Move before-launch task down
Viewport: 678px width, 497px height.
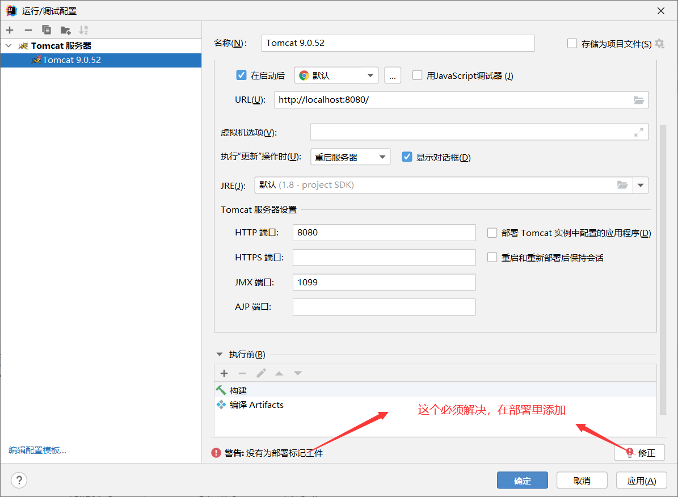coord(298,373)
